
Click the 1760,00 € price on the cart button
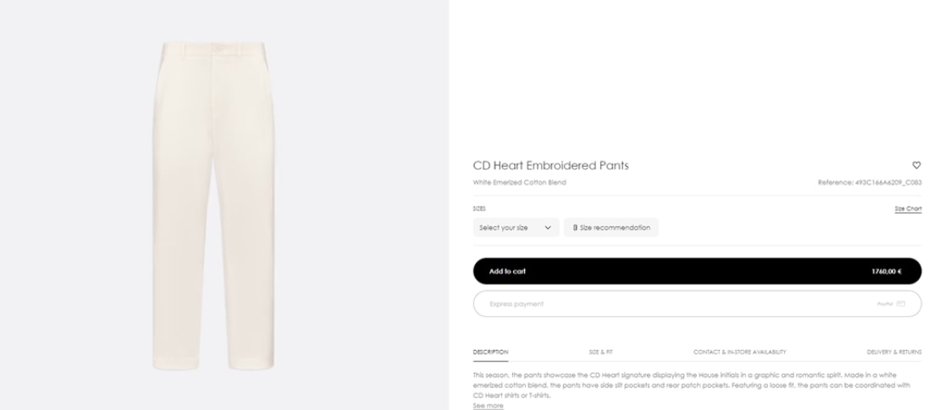tap(886, 271)
